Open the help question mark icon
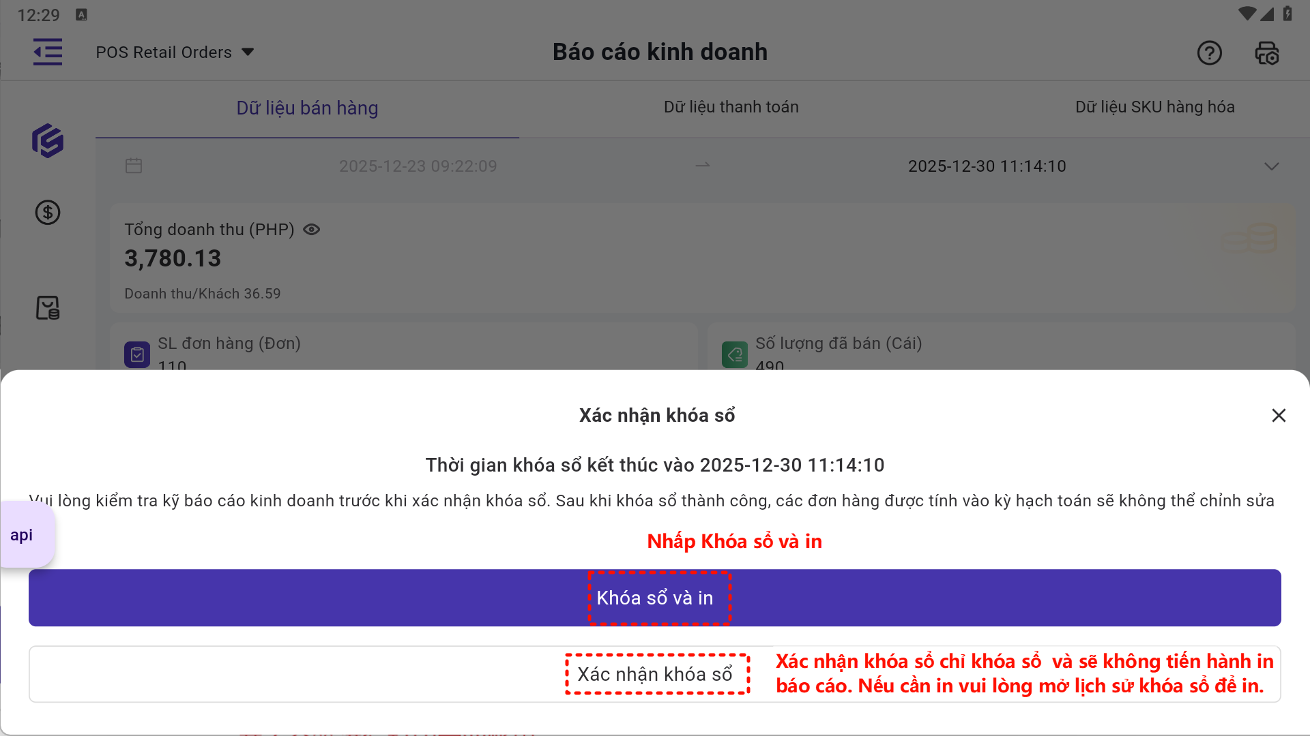The height and width of the screenshot is (736, 1310). pos(1209,52)
